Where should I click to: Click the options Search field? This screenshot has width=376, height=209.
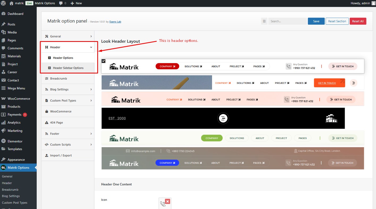pos(288,21)
